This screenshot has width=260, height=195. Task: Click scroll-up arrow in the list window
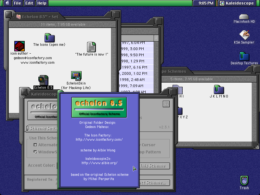tap(156, 38)
